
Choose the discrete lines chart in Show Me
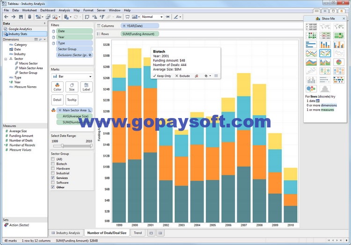click(x=325, y=53)
